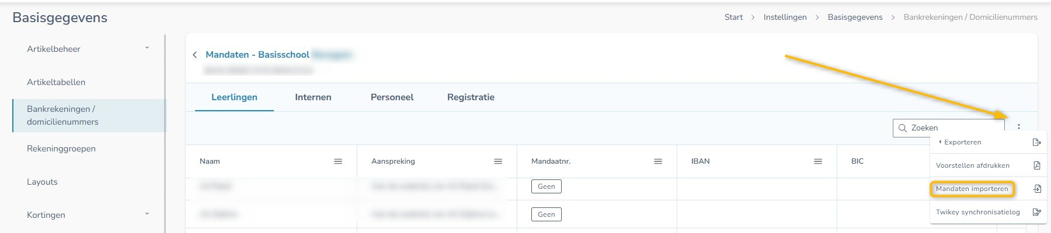Screen dimensions: 1051x233
Task: Open the Aanspreking column menu icon
Action: point(498,161)
